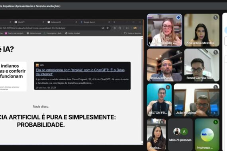Viewport: 227px width, 151px height.
Task: Click the UOL source icon on news card
Action: coord(37,65)
